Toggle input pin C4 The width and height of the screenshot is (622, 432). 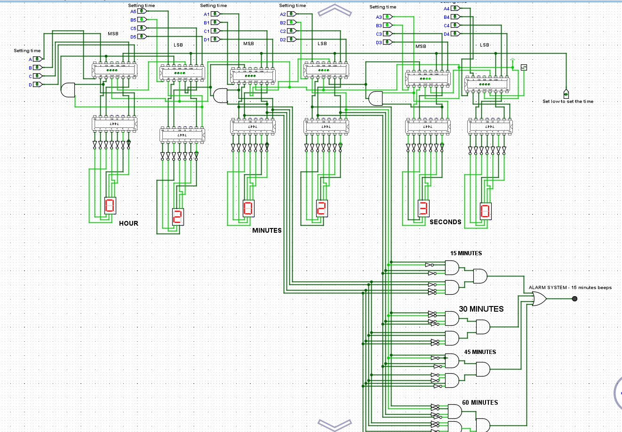[x=455, y=25]
